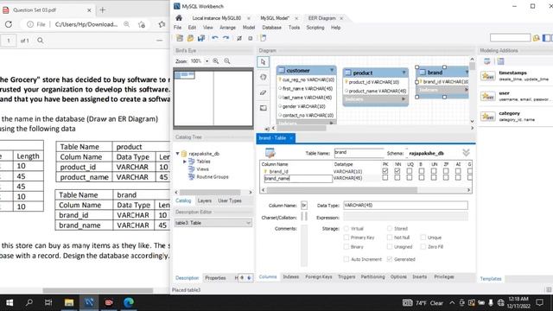Screen dimensions: 553x311
Task: Open Windows Start menu
Action: click(x=10, y=302)
